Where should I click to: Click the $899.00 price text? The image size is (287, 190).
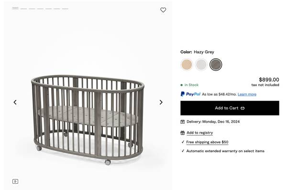pos(269,80)
